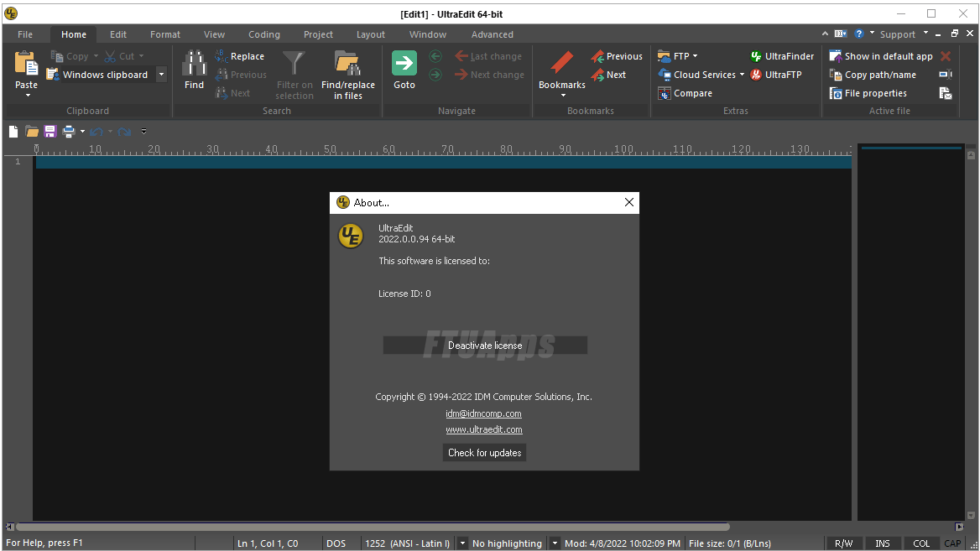Viewport: 980px width, 551px height.
Task: Click the Copy icon in Clipboard group
Action: [x=57, y=56]
